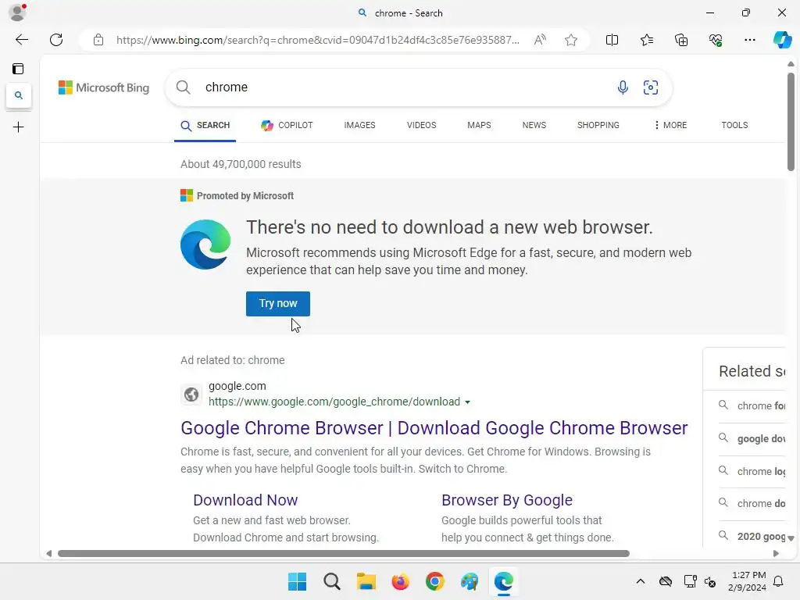Select related search 'chrome for'
Image resolution: width=800 pixels, height=600 pixels.
tap(752, 405)
